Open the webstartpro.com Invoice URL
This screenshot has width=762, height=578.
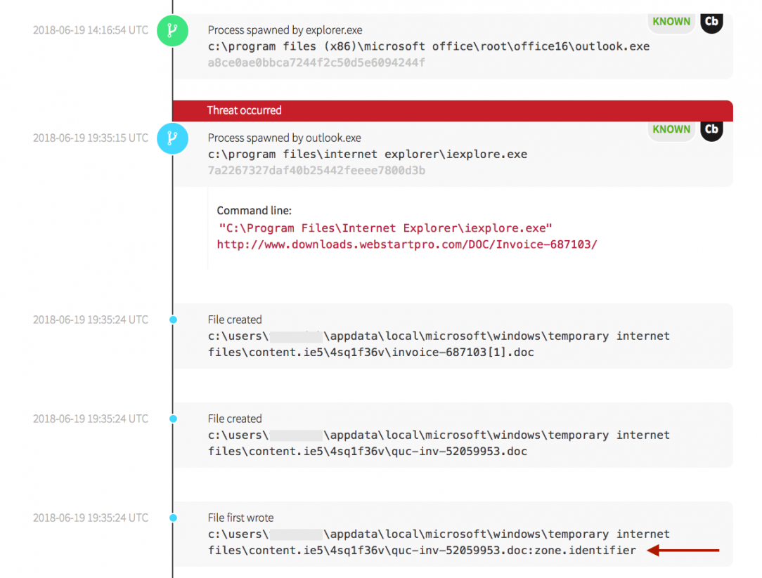[x=407, y=244]
